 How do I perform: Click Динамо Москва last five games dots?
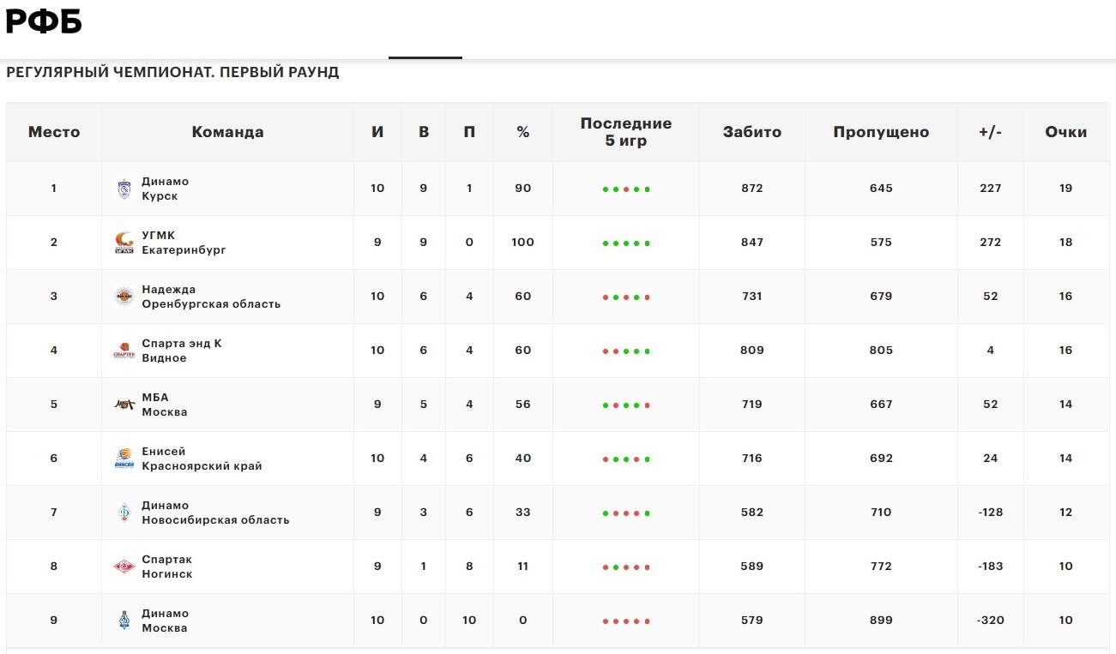pos(626,621)
